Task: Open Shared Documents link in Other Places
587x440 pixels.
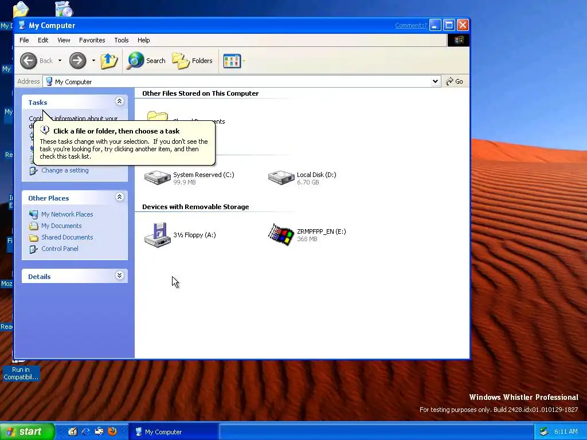Action: (x=68, y=237)
